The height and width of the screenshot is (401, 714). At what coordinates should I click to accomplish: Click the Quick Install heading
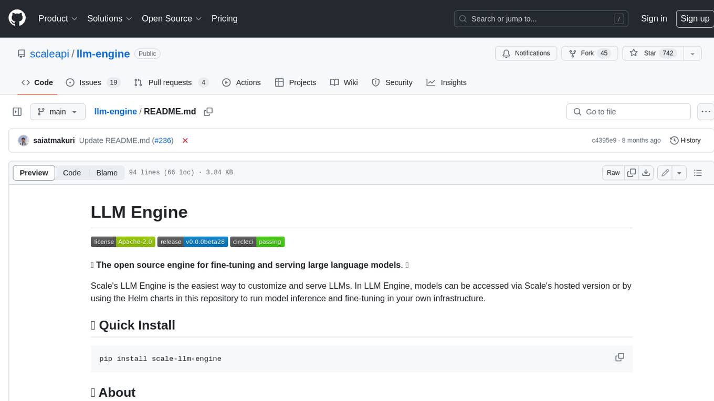133,325
